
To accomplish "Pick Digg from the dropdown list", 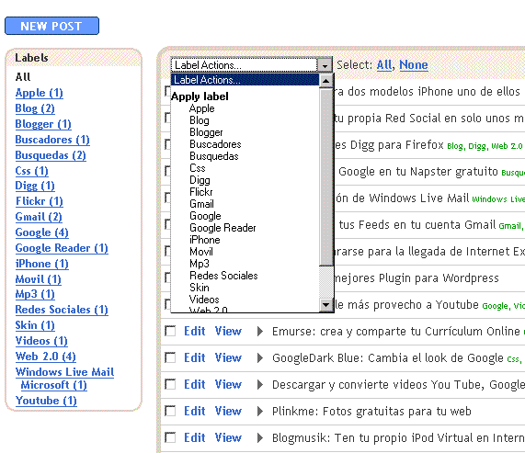I will point(200,180).
